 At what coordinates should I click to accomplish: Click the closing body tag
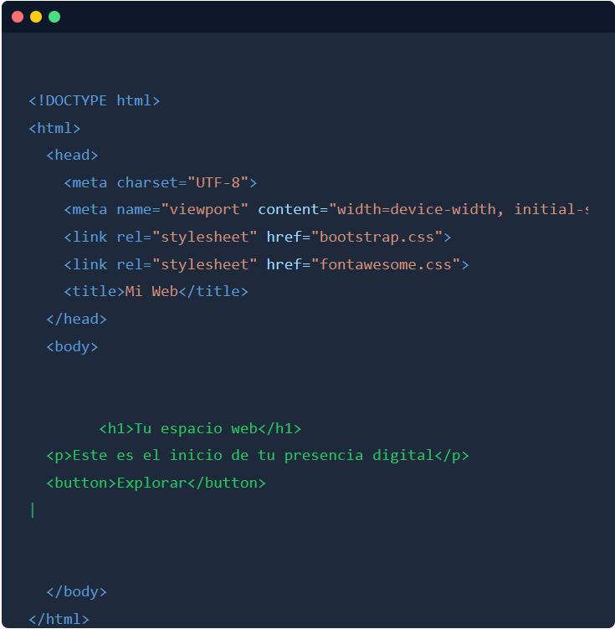(x=76, y=591)
